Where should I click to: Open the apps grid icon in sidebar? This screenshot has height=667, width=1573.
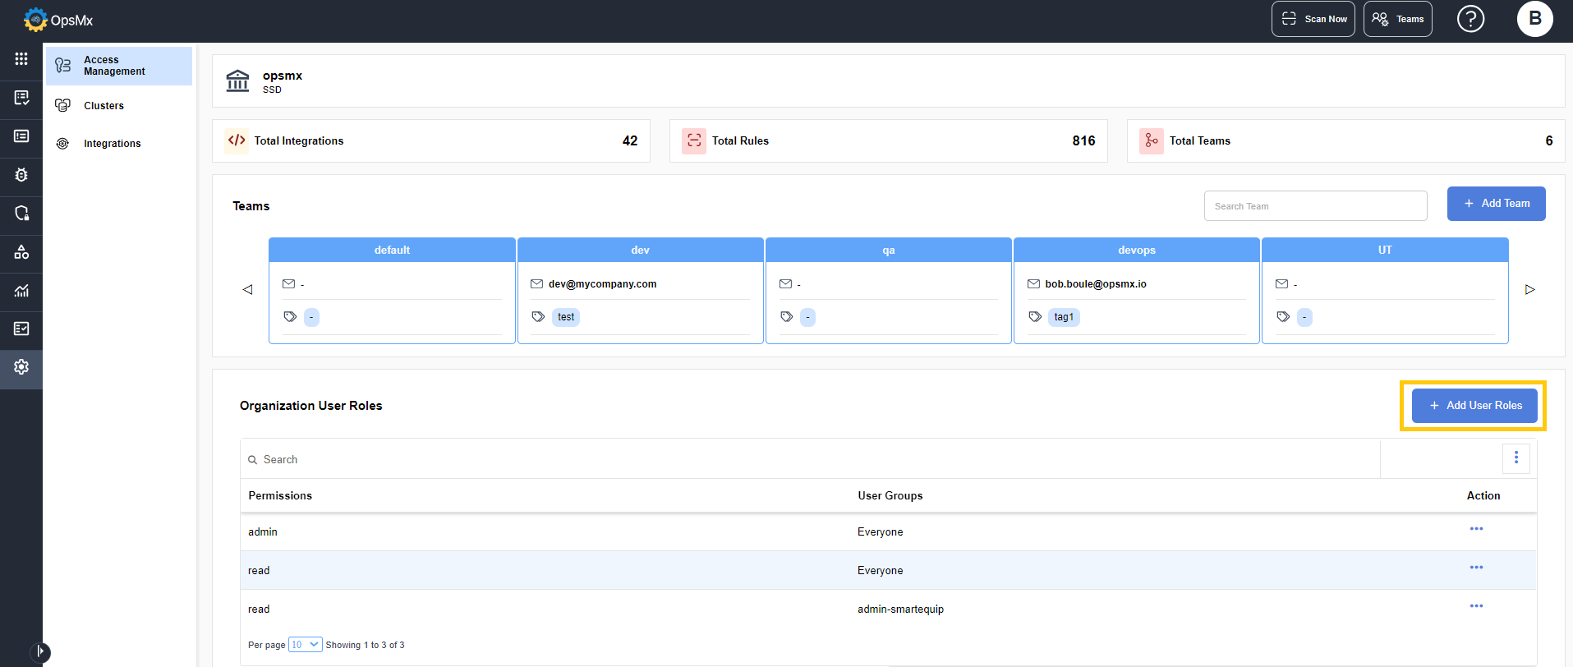[21, 59]
